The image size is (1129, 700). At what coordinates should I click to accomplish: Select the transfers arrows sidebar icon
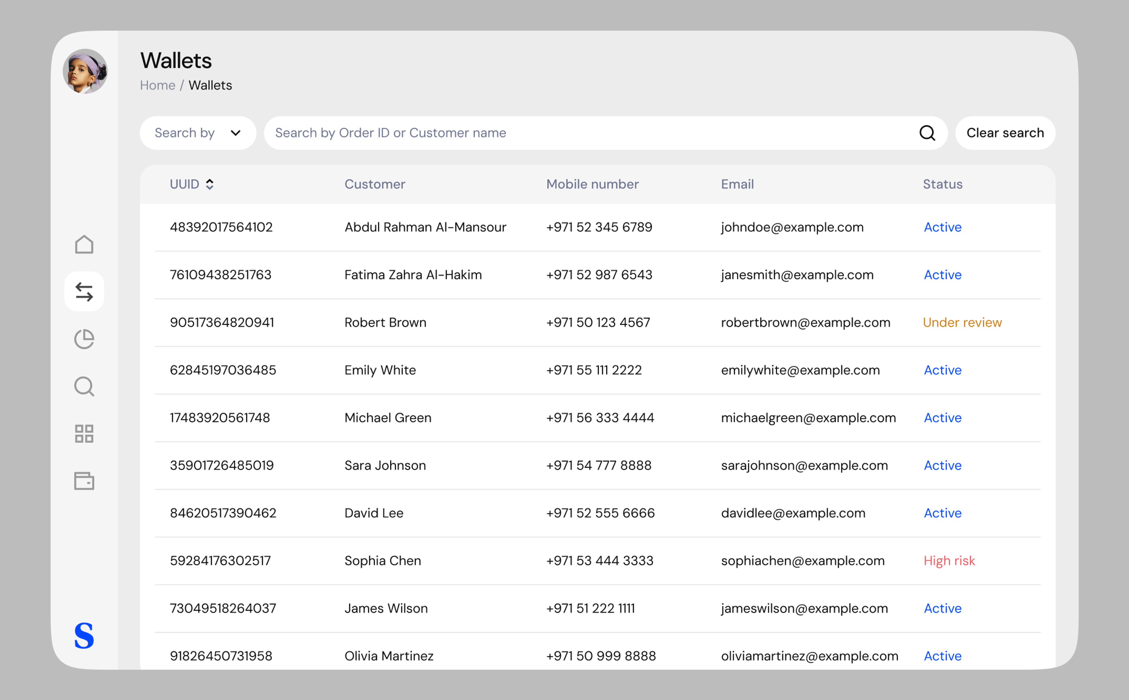84,292
